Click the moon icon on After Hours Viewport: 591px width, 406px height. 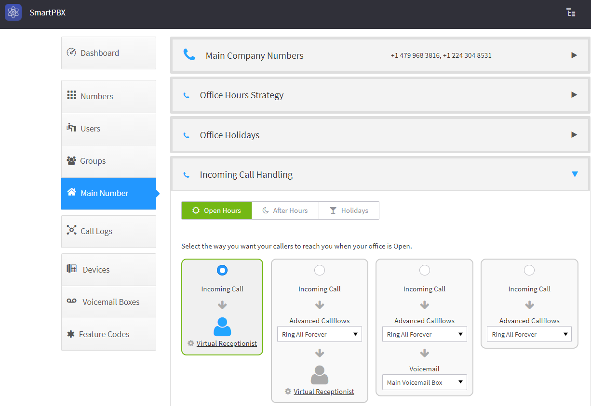pyautogui.click(x=266, y=210)
